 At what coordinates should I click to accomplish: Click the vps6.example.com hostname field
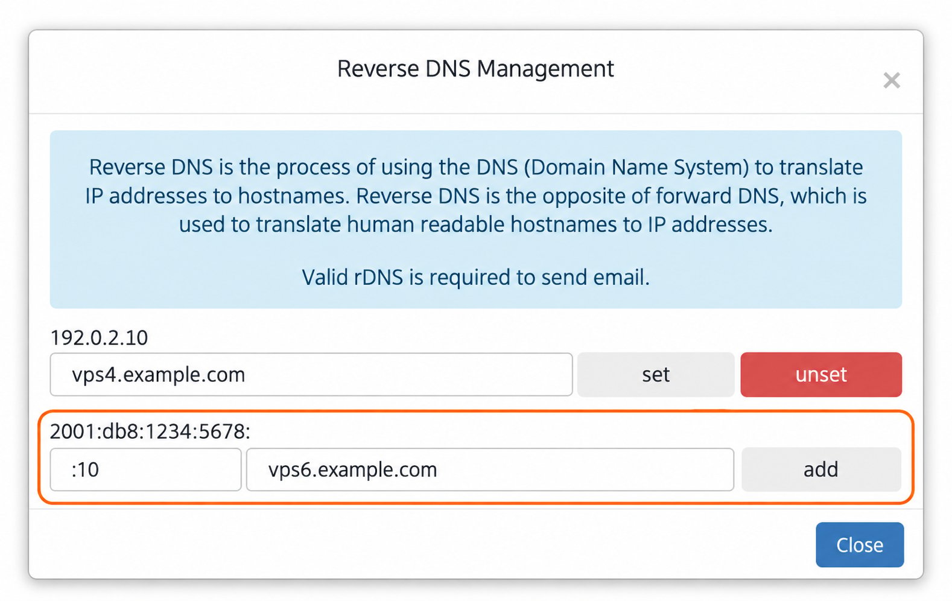pos(490,469)
